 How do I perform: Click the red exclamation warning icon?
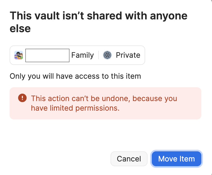pyautogui.click(x=22, y=98)
